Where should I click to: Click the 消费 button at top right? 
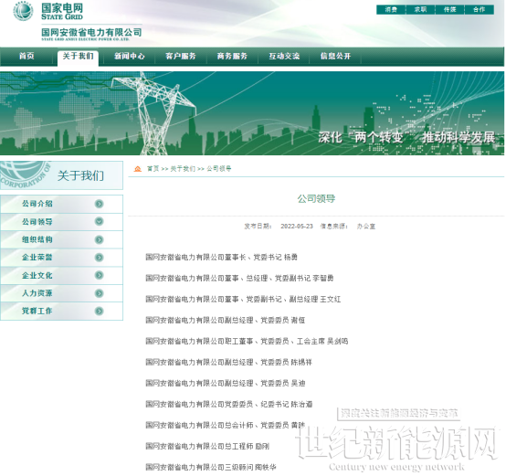click(x=391, y=10)
